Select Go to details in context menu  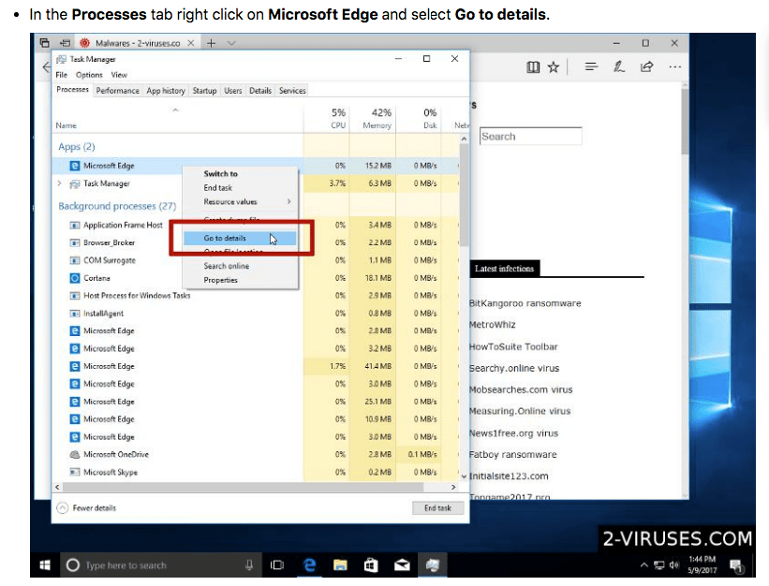[241, 238]
